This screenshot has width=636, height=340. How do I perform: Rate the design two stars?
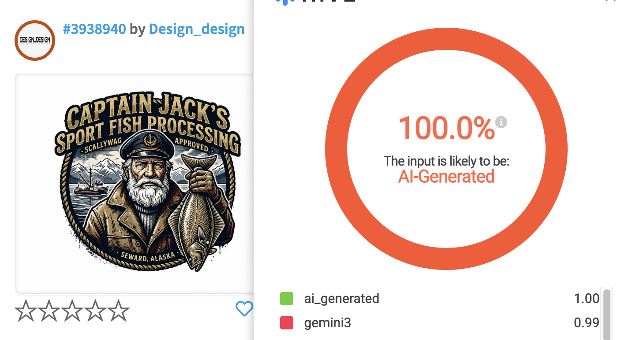[49, 311]
